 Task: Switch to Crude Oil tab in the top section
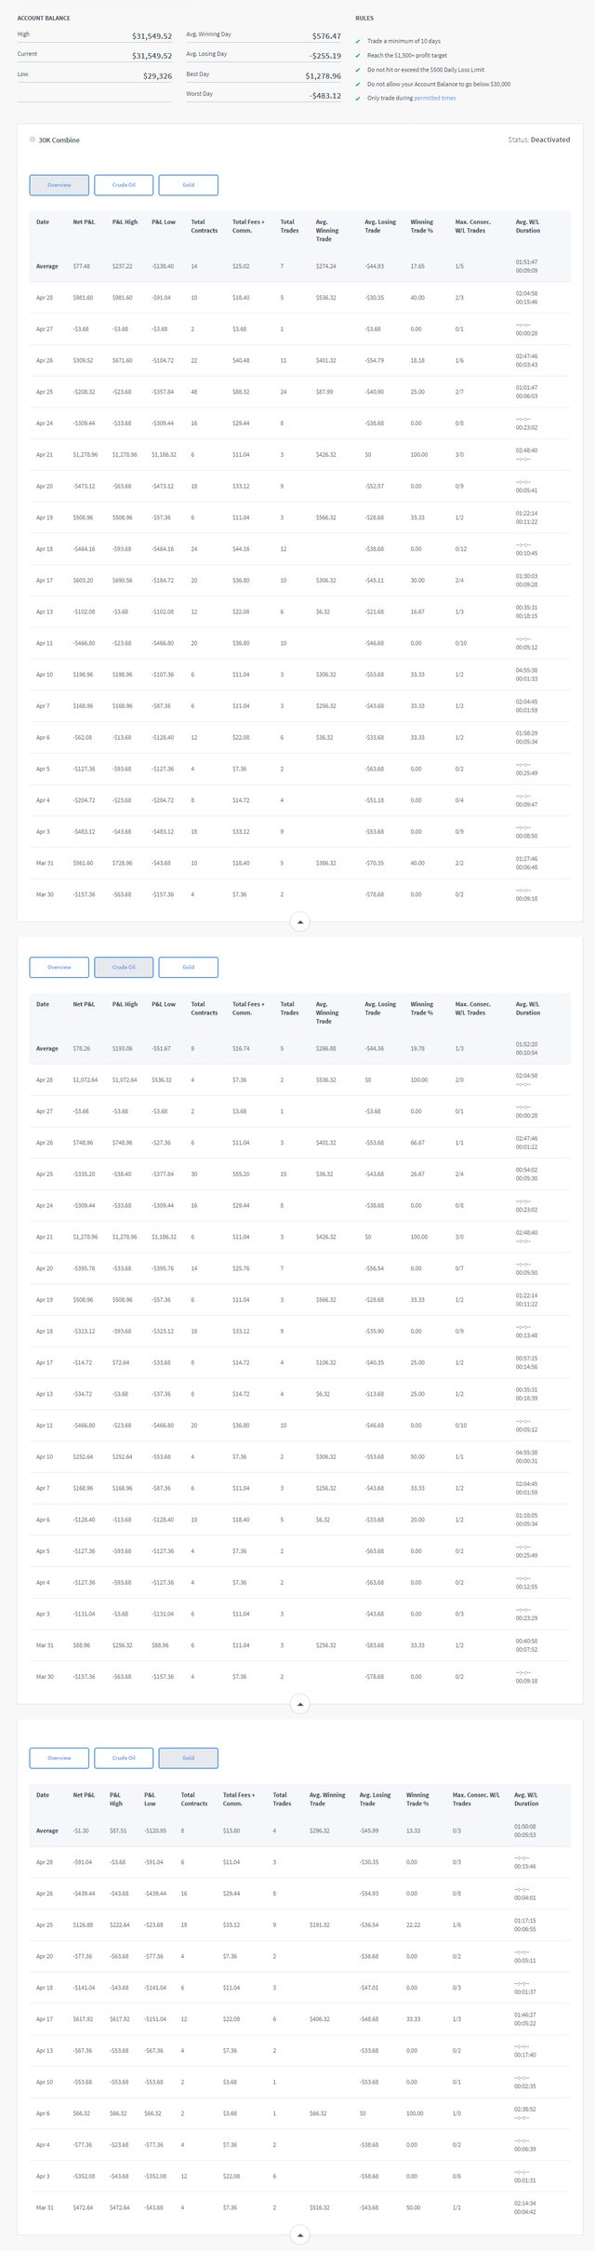(124, 185)
